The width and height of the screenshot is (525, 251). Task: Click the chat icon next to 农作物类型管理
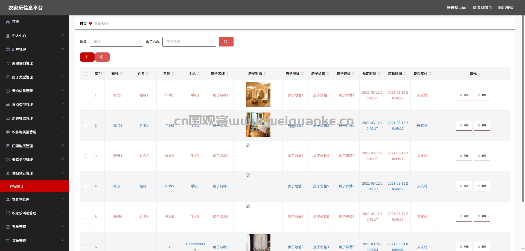coord(8,132)
